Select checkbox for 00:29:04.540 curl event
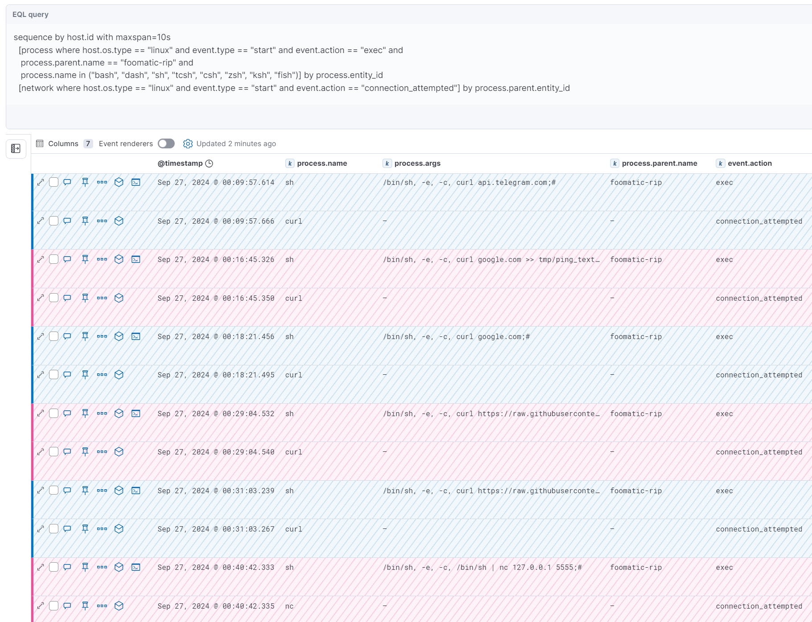This screenshot has height=622, width=812. 54,452
